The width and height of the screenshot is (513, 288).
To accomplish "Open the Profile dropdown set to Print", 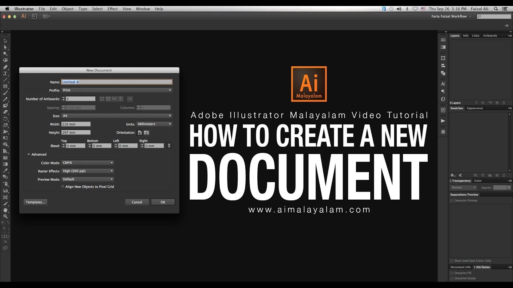I will pos(117,90).
